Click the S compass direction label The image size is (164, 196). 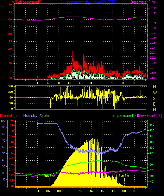pyautogui.click(x=154, y=99)
